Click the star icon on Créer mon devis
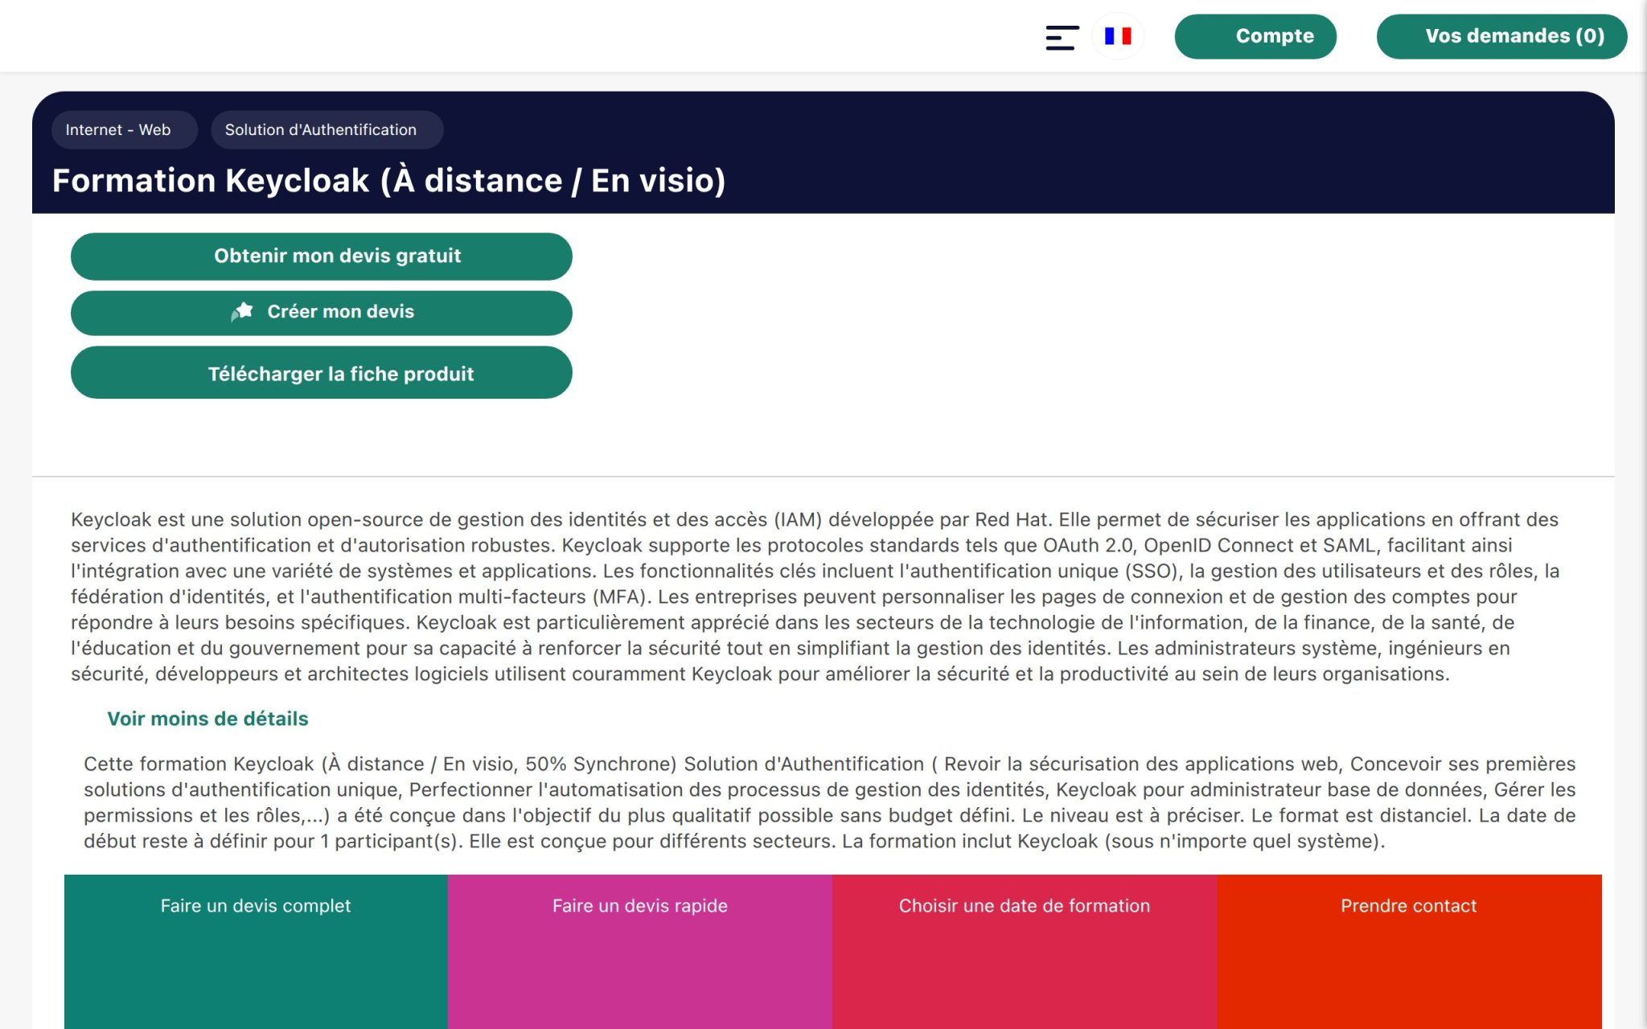 242,312
